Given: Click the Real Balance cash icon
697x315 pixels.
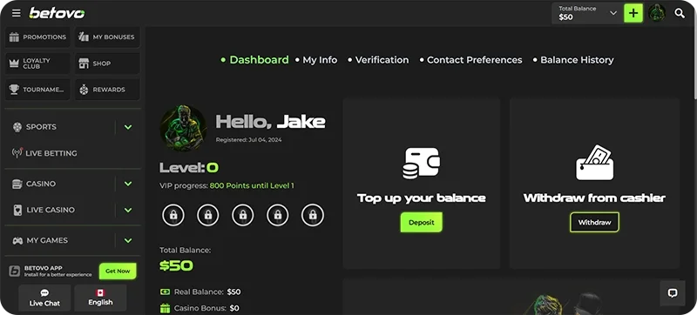Looking at the screenshot, I should (165, 292).
